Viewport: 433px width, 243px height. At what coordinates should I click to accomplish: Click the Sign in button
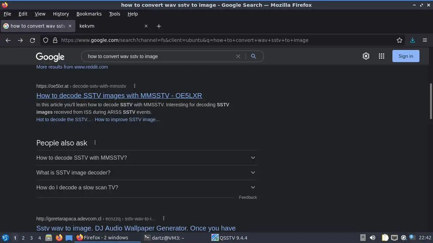406,56
